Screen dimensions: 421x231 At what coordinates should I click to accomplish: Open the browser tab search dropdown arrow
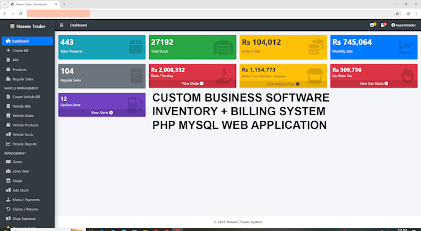tap(4, 4)
